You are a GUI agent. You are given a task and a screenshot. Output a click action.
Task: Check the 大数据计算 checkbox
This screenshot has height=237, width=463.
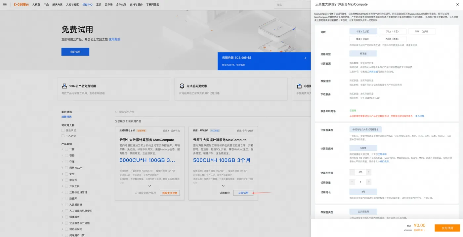67,205
